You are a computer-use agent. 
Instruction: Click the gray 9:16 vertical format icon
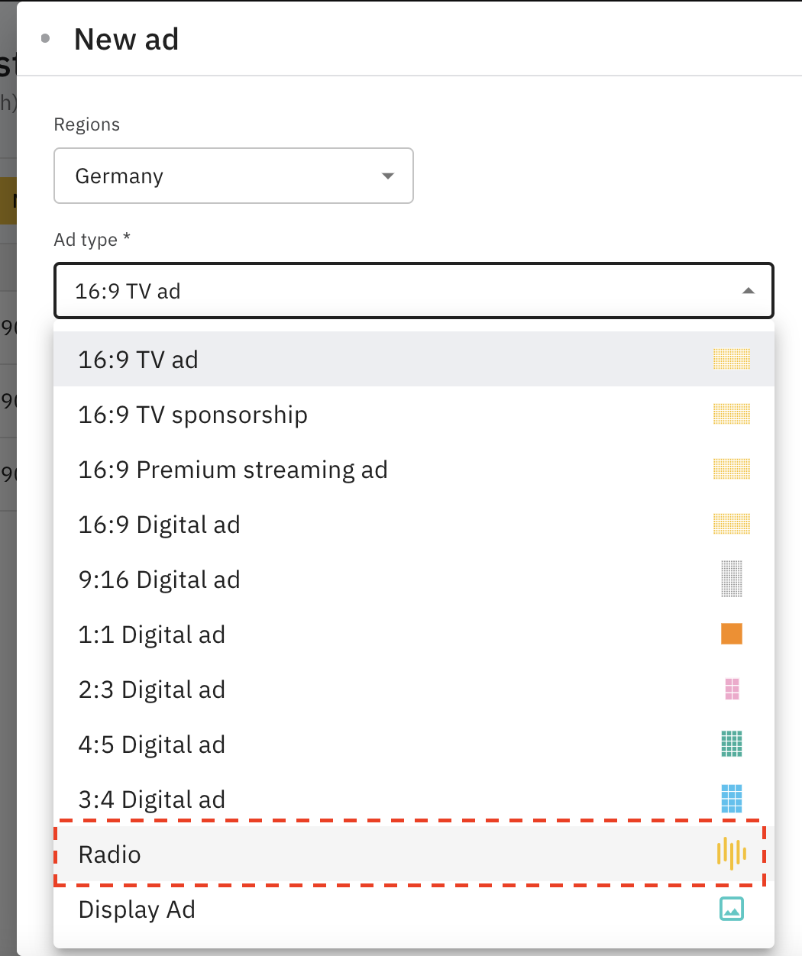click(x=731, y=579)
